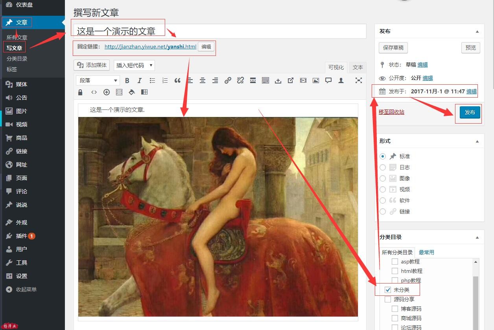The height and width of the screenshot is (330, 494).
Task: Toggle bold formatting in the editor toolbar
Action: (x=127, y=80)
